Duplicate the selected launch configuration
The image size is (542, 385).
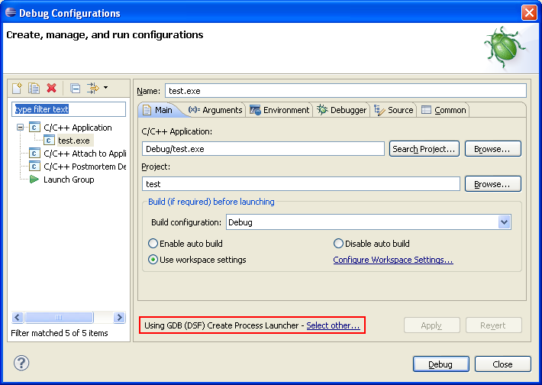[x=34, y=88]
